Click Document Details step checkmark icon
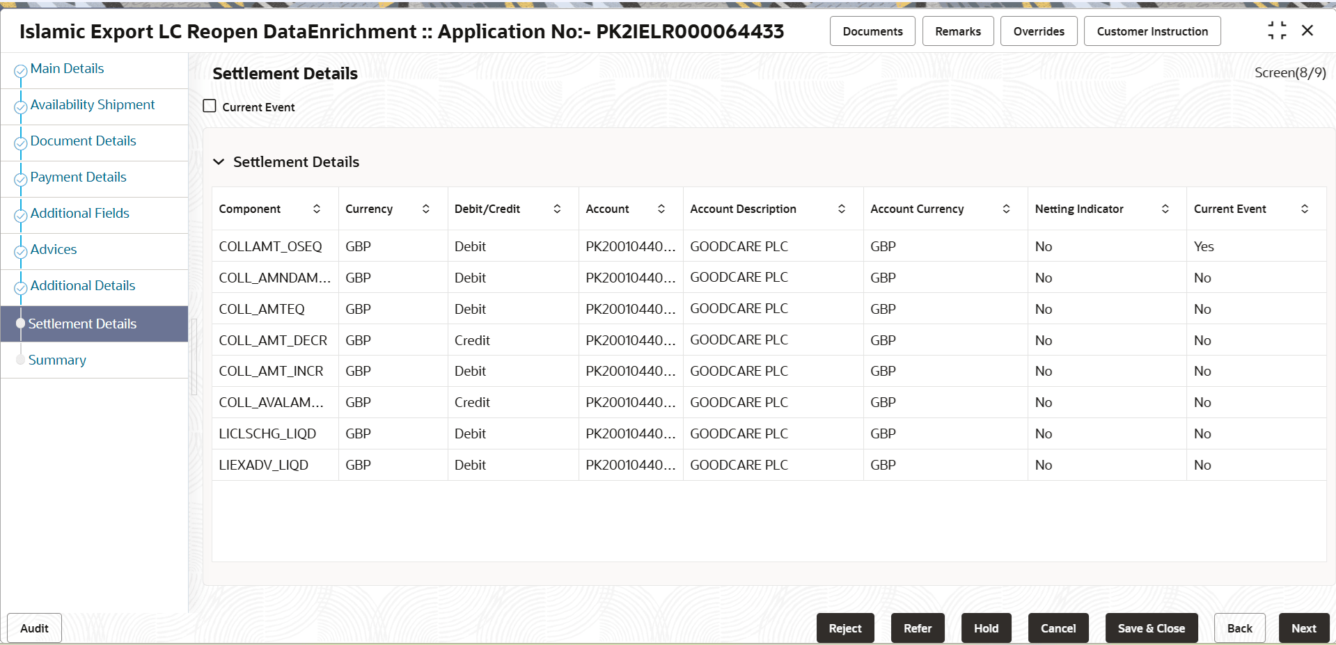This screenshot has height=645, width=1336. click(21, 143)
